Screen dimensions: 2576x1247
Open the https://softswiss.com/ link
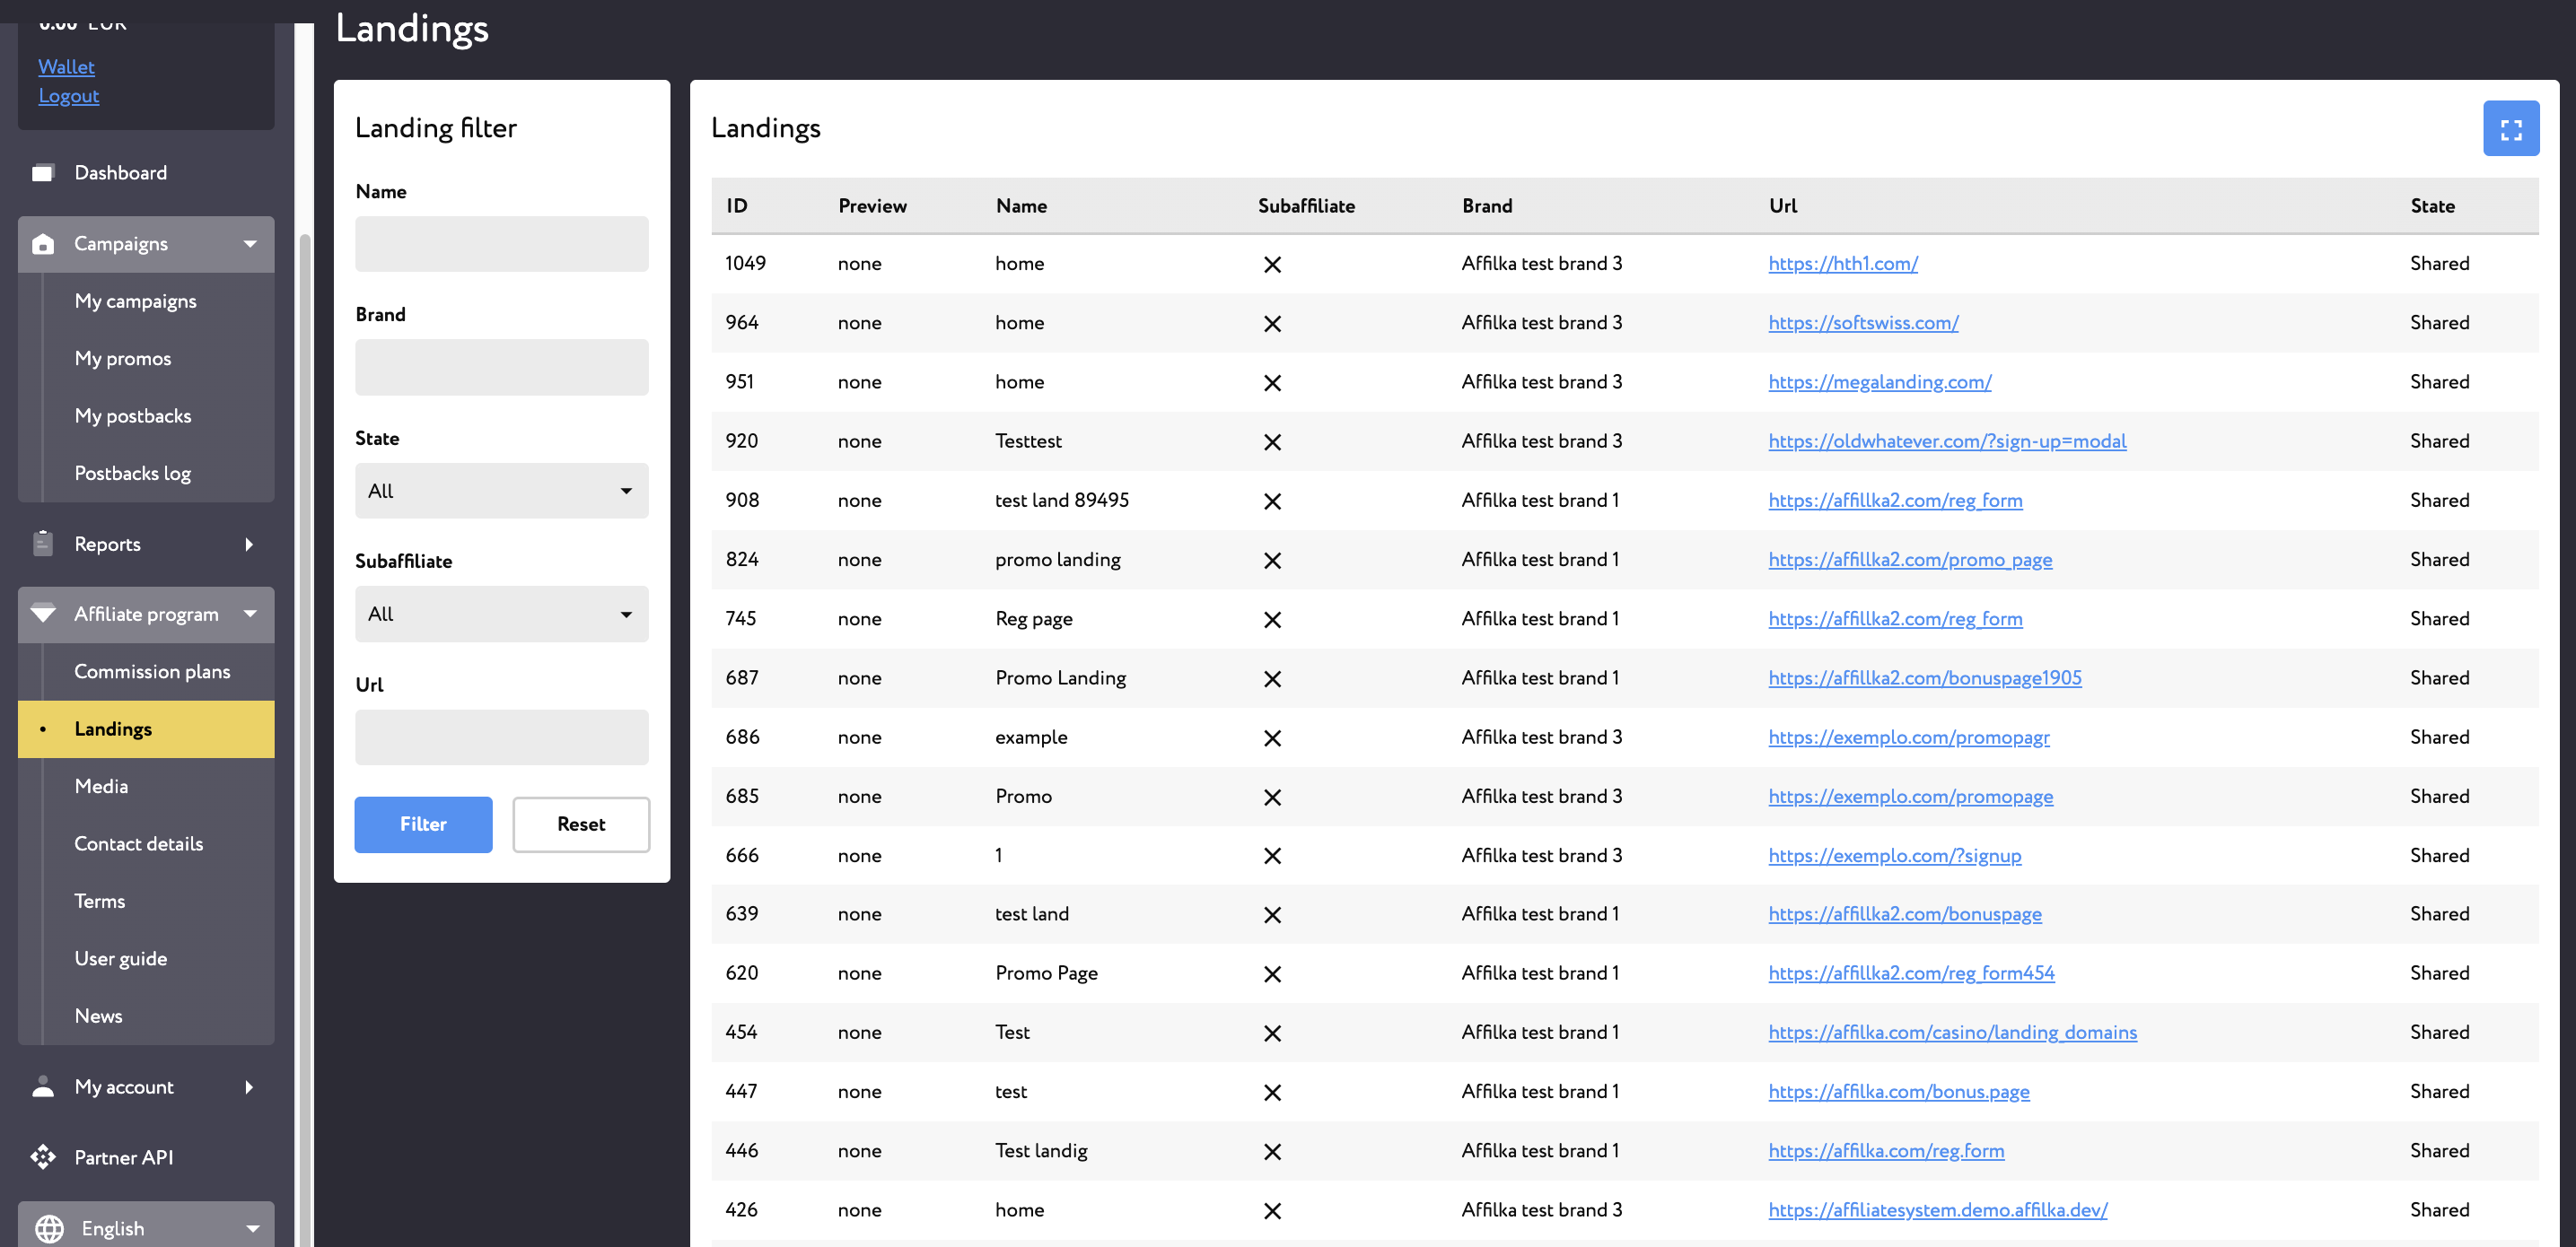(x=1863, y=323)
